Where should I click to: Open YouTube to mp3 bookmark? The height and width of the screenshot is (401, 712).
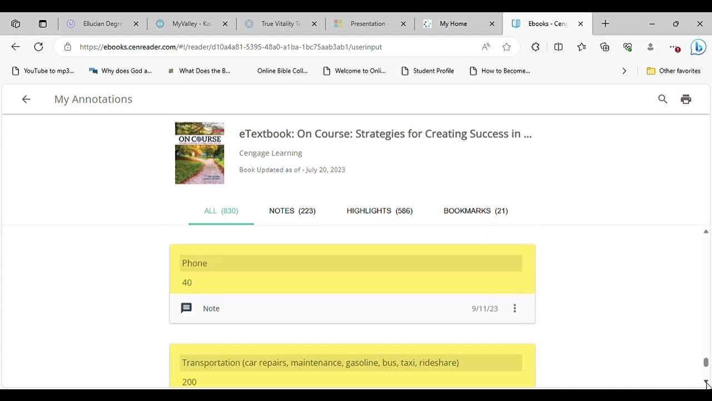43,71
